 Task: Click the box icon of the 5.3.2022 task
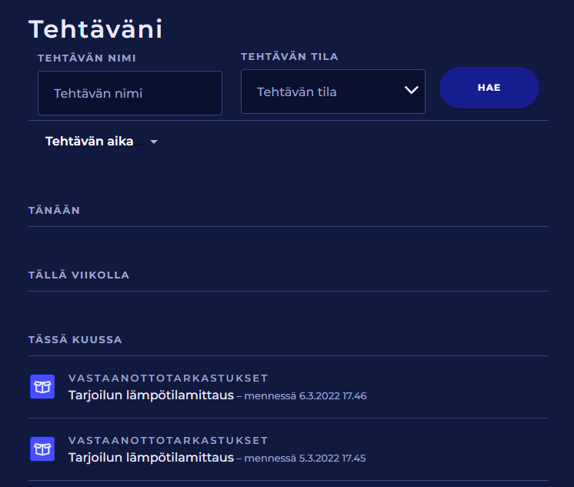pyautogui.click(x=42, y=449)
